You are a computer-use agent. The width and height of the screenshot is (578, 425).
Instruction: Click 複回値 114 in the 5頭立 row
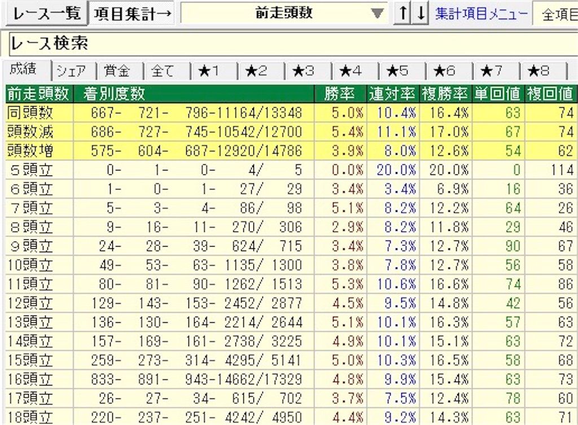click(562, 170)
